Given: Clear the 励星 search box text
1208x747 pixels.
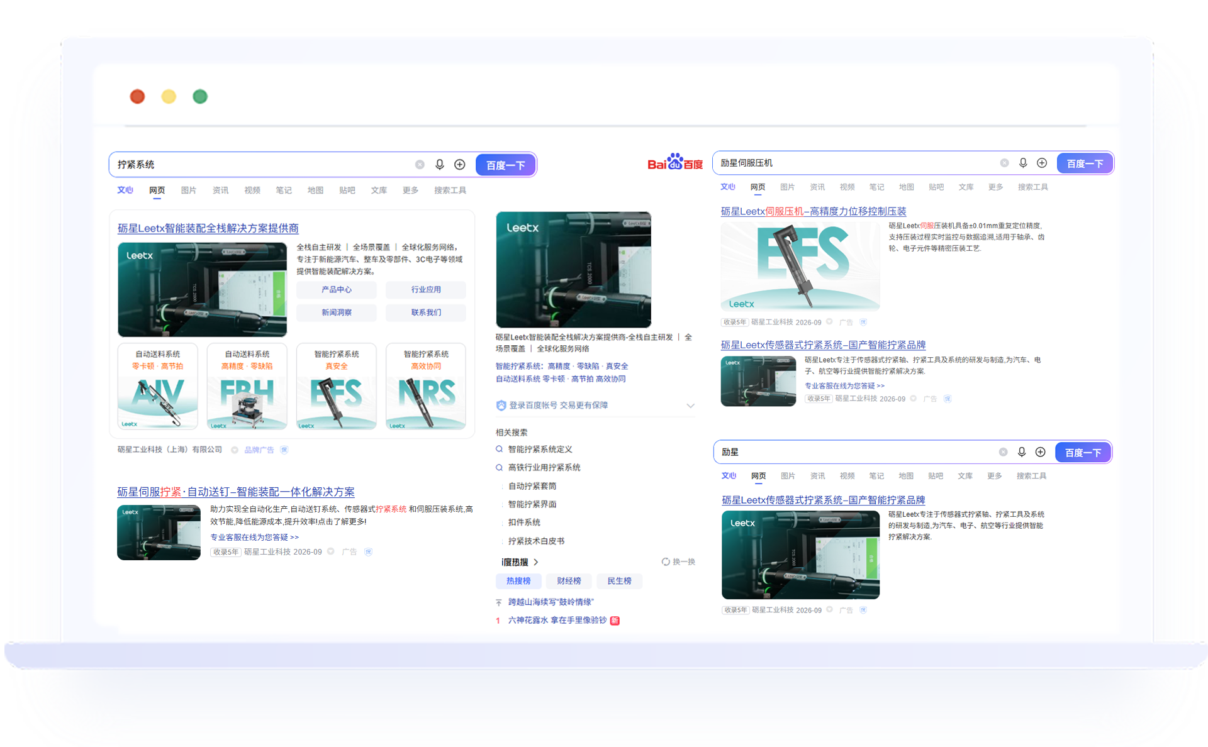Looking at the screenshot, I should click(1004, 452).
